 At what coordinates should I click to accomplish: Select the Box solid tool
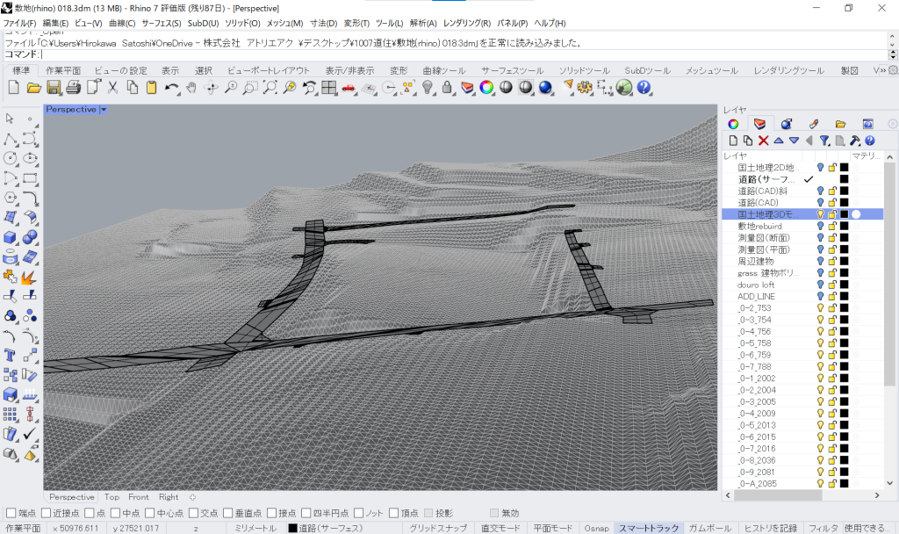point(10,237)
